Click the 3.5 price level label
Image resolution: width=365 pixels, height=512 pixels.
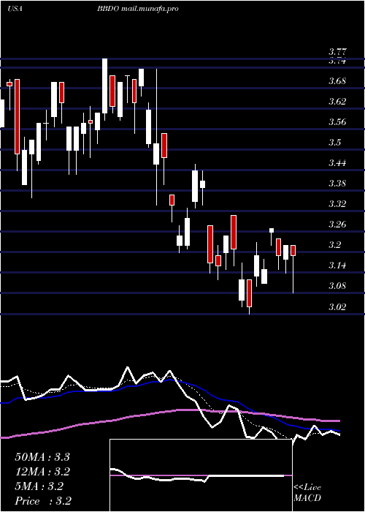[334, 143]
